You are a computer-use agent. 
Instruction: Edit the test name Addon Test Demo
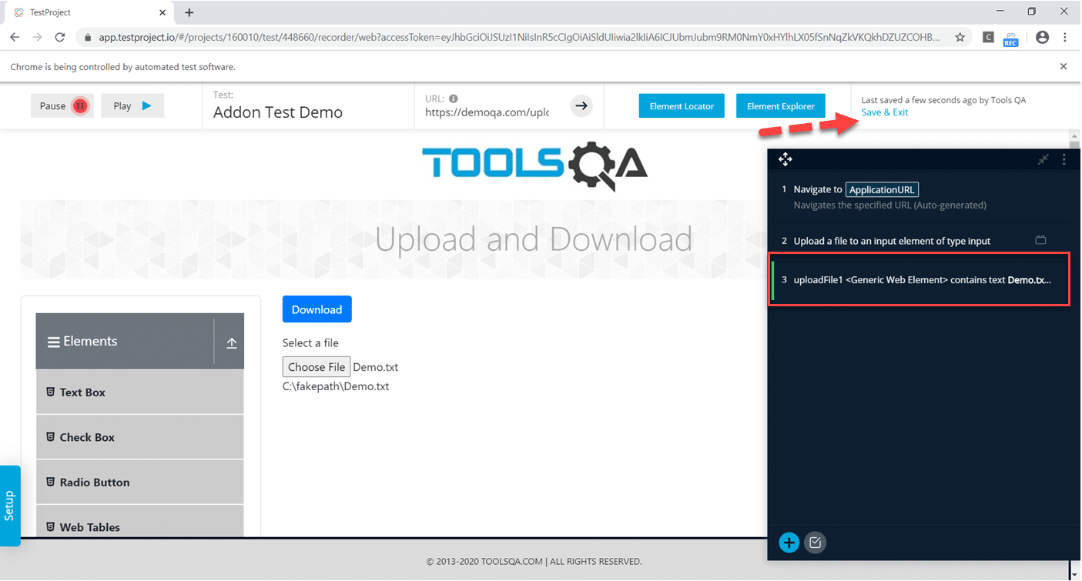coord(278,112)
